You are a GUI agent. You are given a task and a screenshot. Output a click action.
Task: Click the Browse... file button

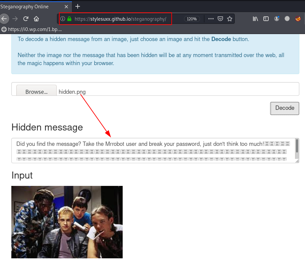36,91
